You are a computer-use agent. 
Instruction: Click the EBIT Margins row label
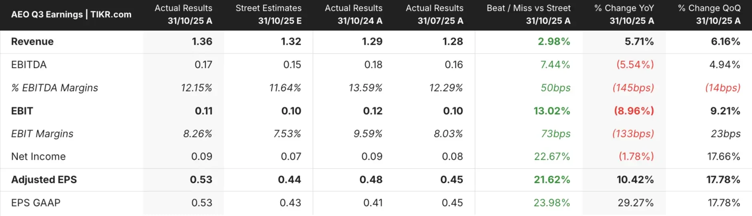pos(42,134)
